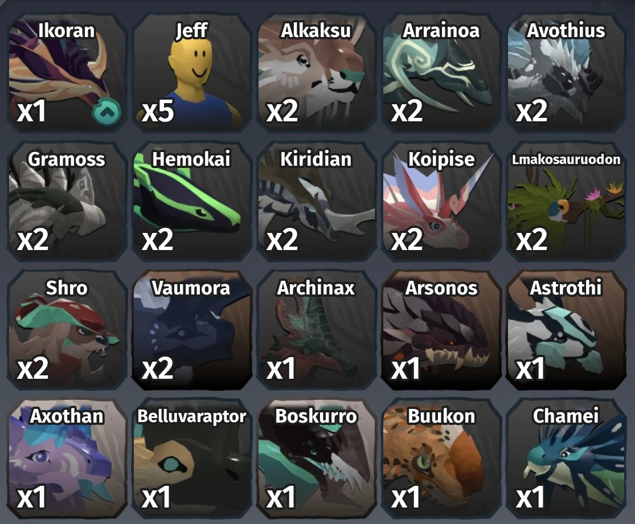Pick the Hemokai creature tile
Image resolution: width=635 pixels, height=524 pixels.
(x=191, y=201)
